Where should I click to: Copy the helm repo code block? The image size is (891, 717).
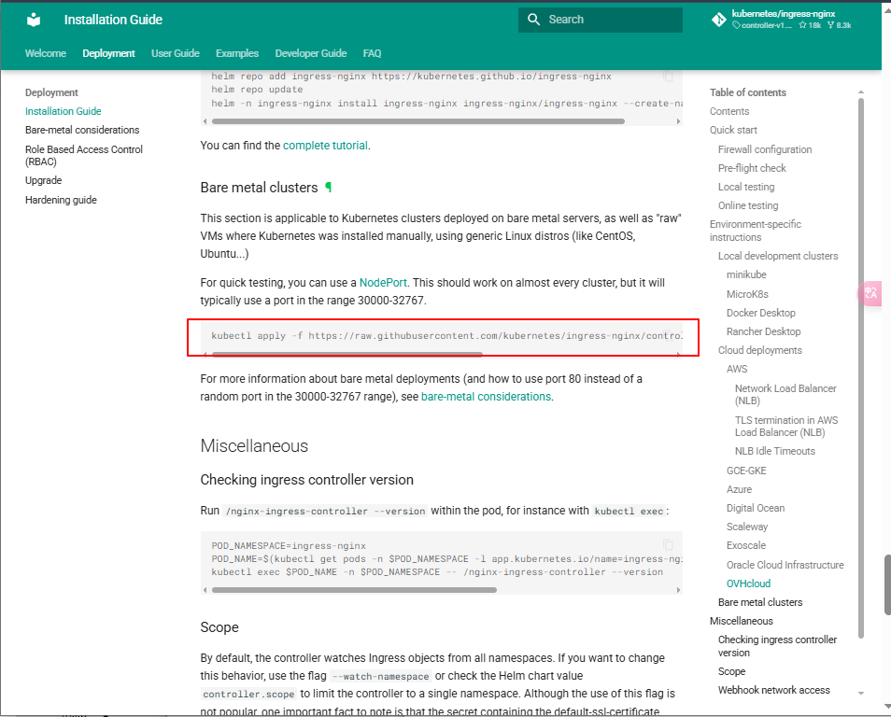coord(669,77)
